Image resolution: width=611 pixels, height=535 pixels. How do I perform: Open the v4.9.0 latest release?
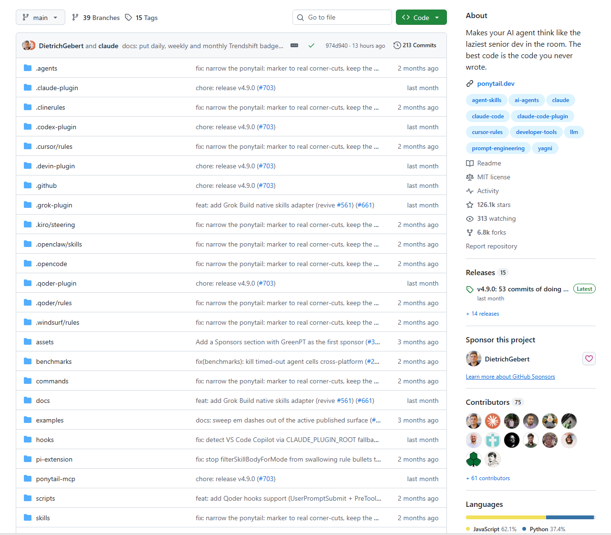click(523, 289)
